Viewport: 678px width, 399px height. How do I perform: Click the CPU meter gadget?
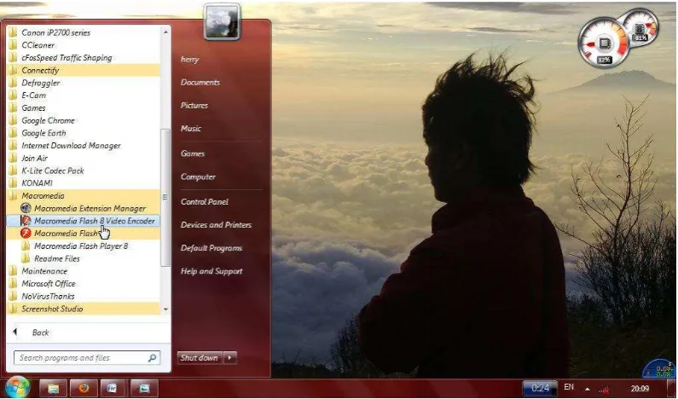pyautogui.click(x=604, y=43)
